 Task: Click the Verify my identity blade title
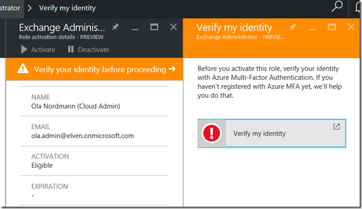tap(235, 27)
